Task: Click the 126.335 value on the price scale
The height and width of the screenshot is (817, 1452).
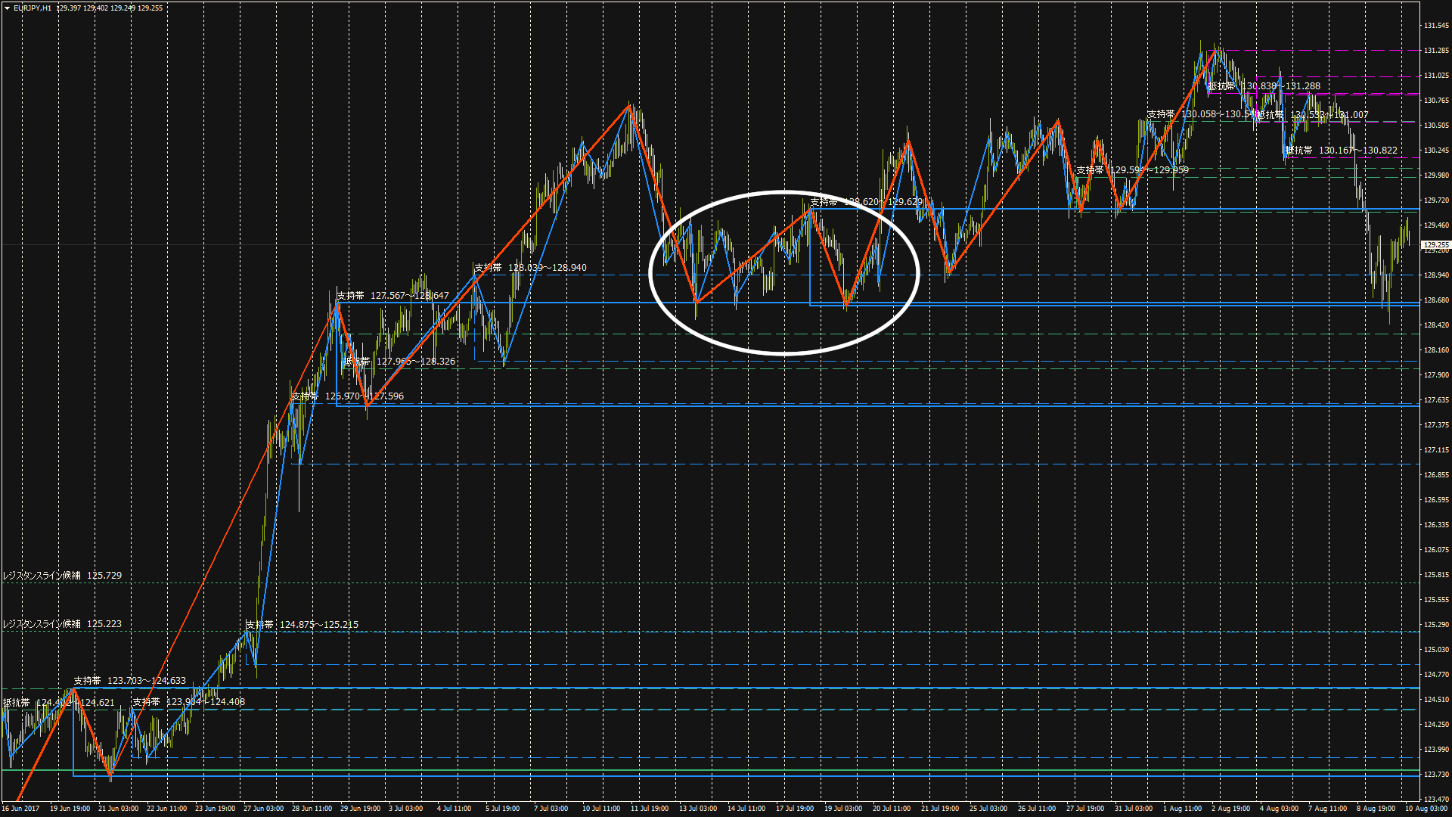Action: click(1436, 525)
